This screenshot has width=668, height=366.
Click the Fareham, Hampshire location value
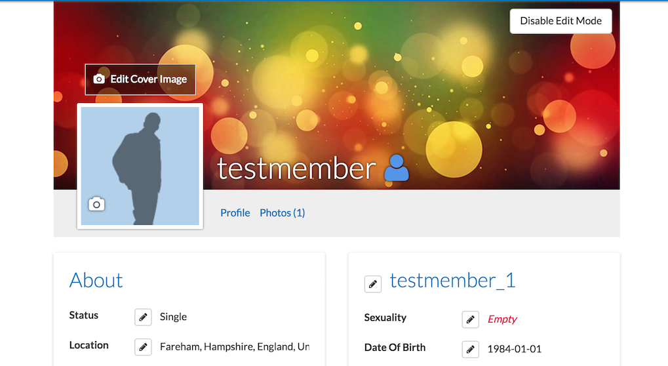pyautogui.click(x=235, y=347)
